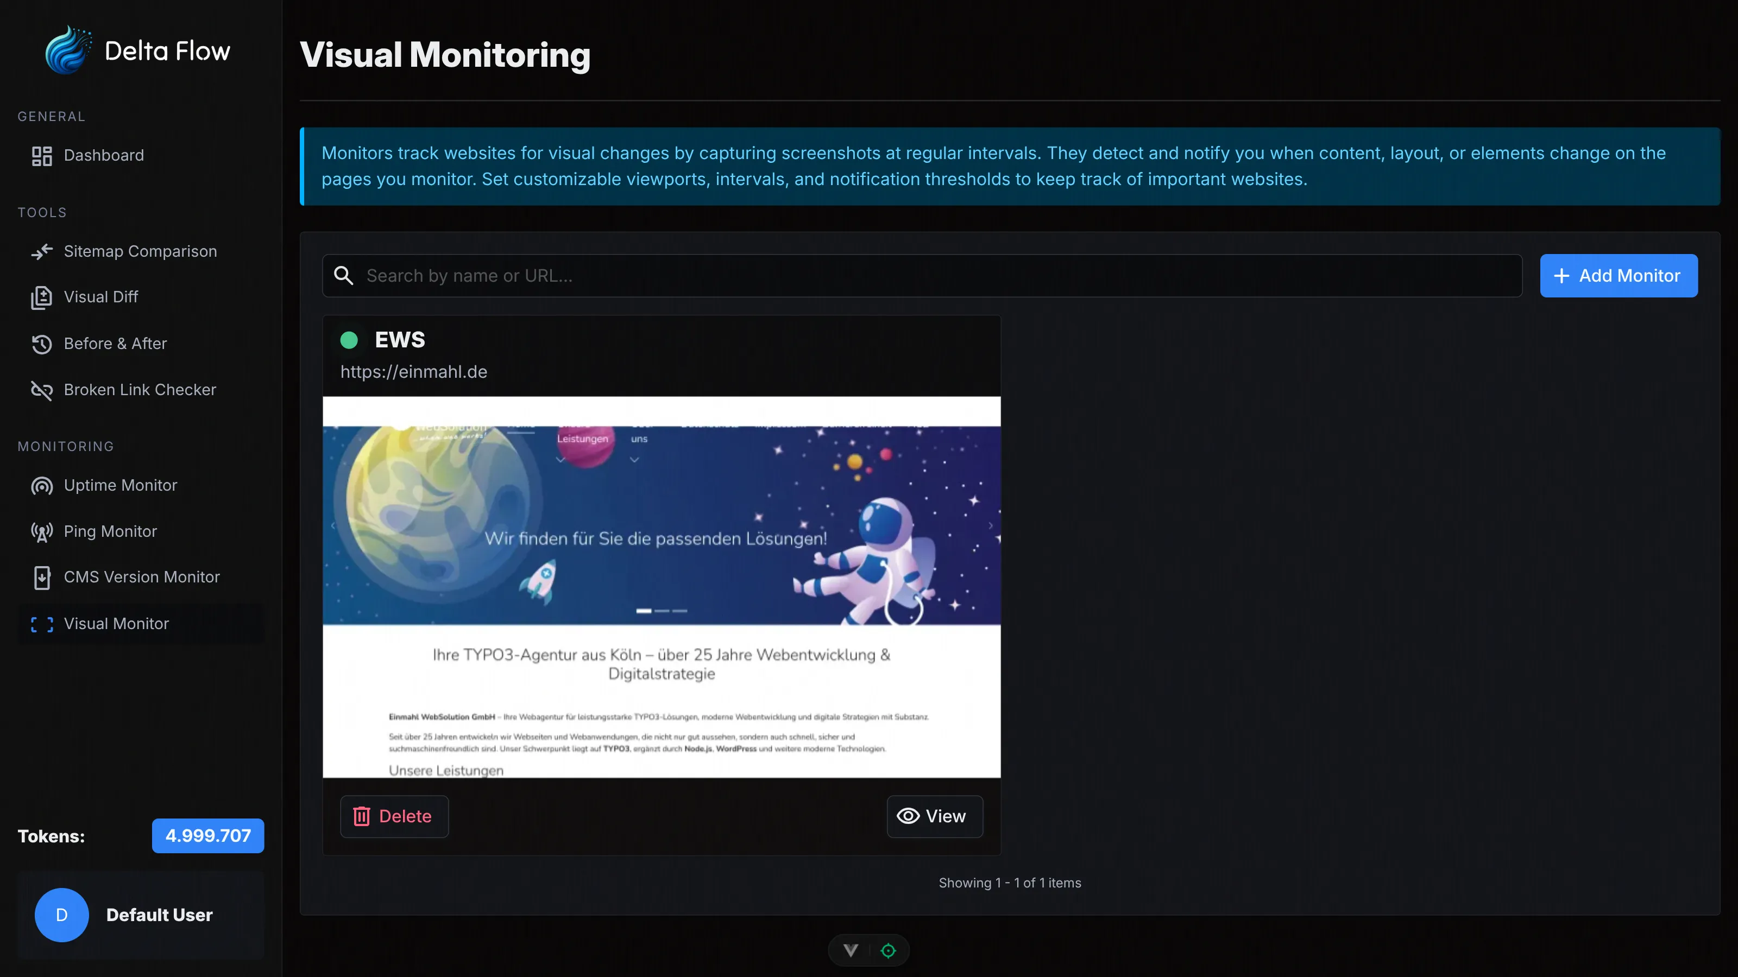Select the Sitemap Comparison tool
Screen dimensions: 1738x977
tap(140, 251)
